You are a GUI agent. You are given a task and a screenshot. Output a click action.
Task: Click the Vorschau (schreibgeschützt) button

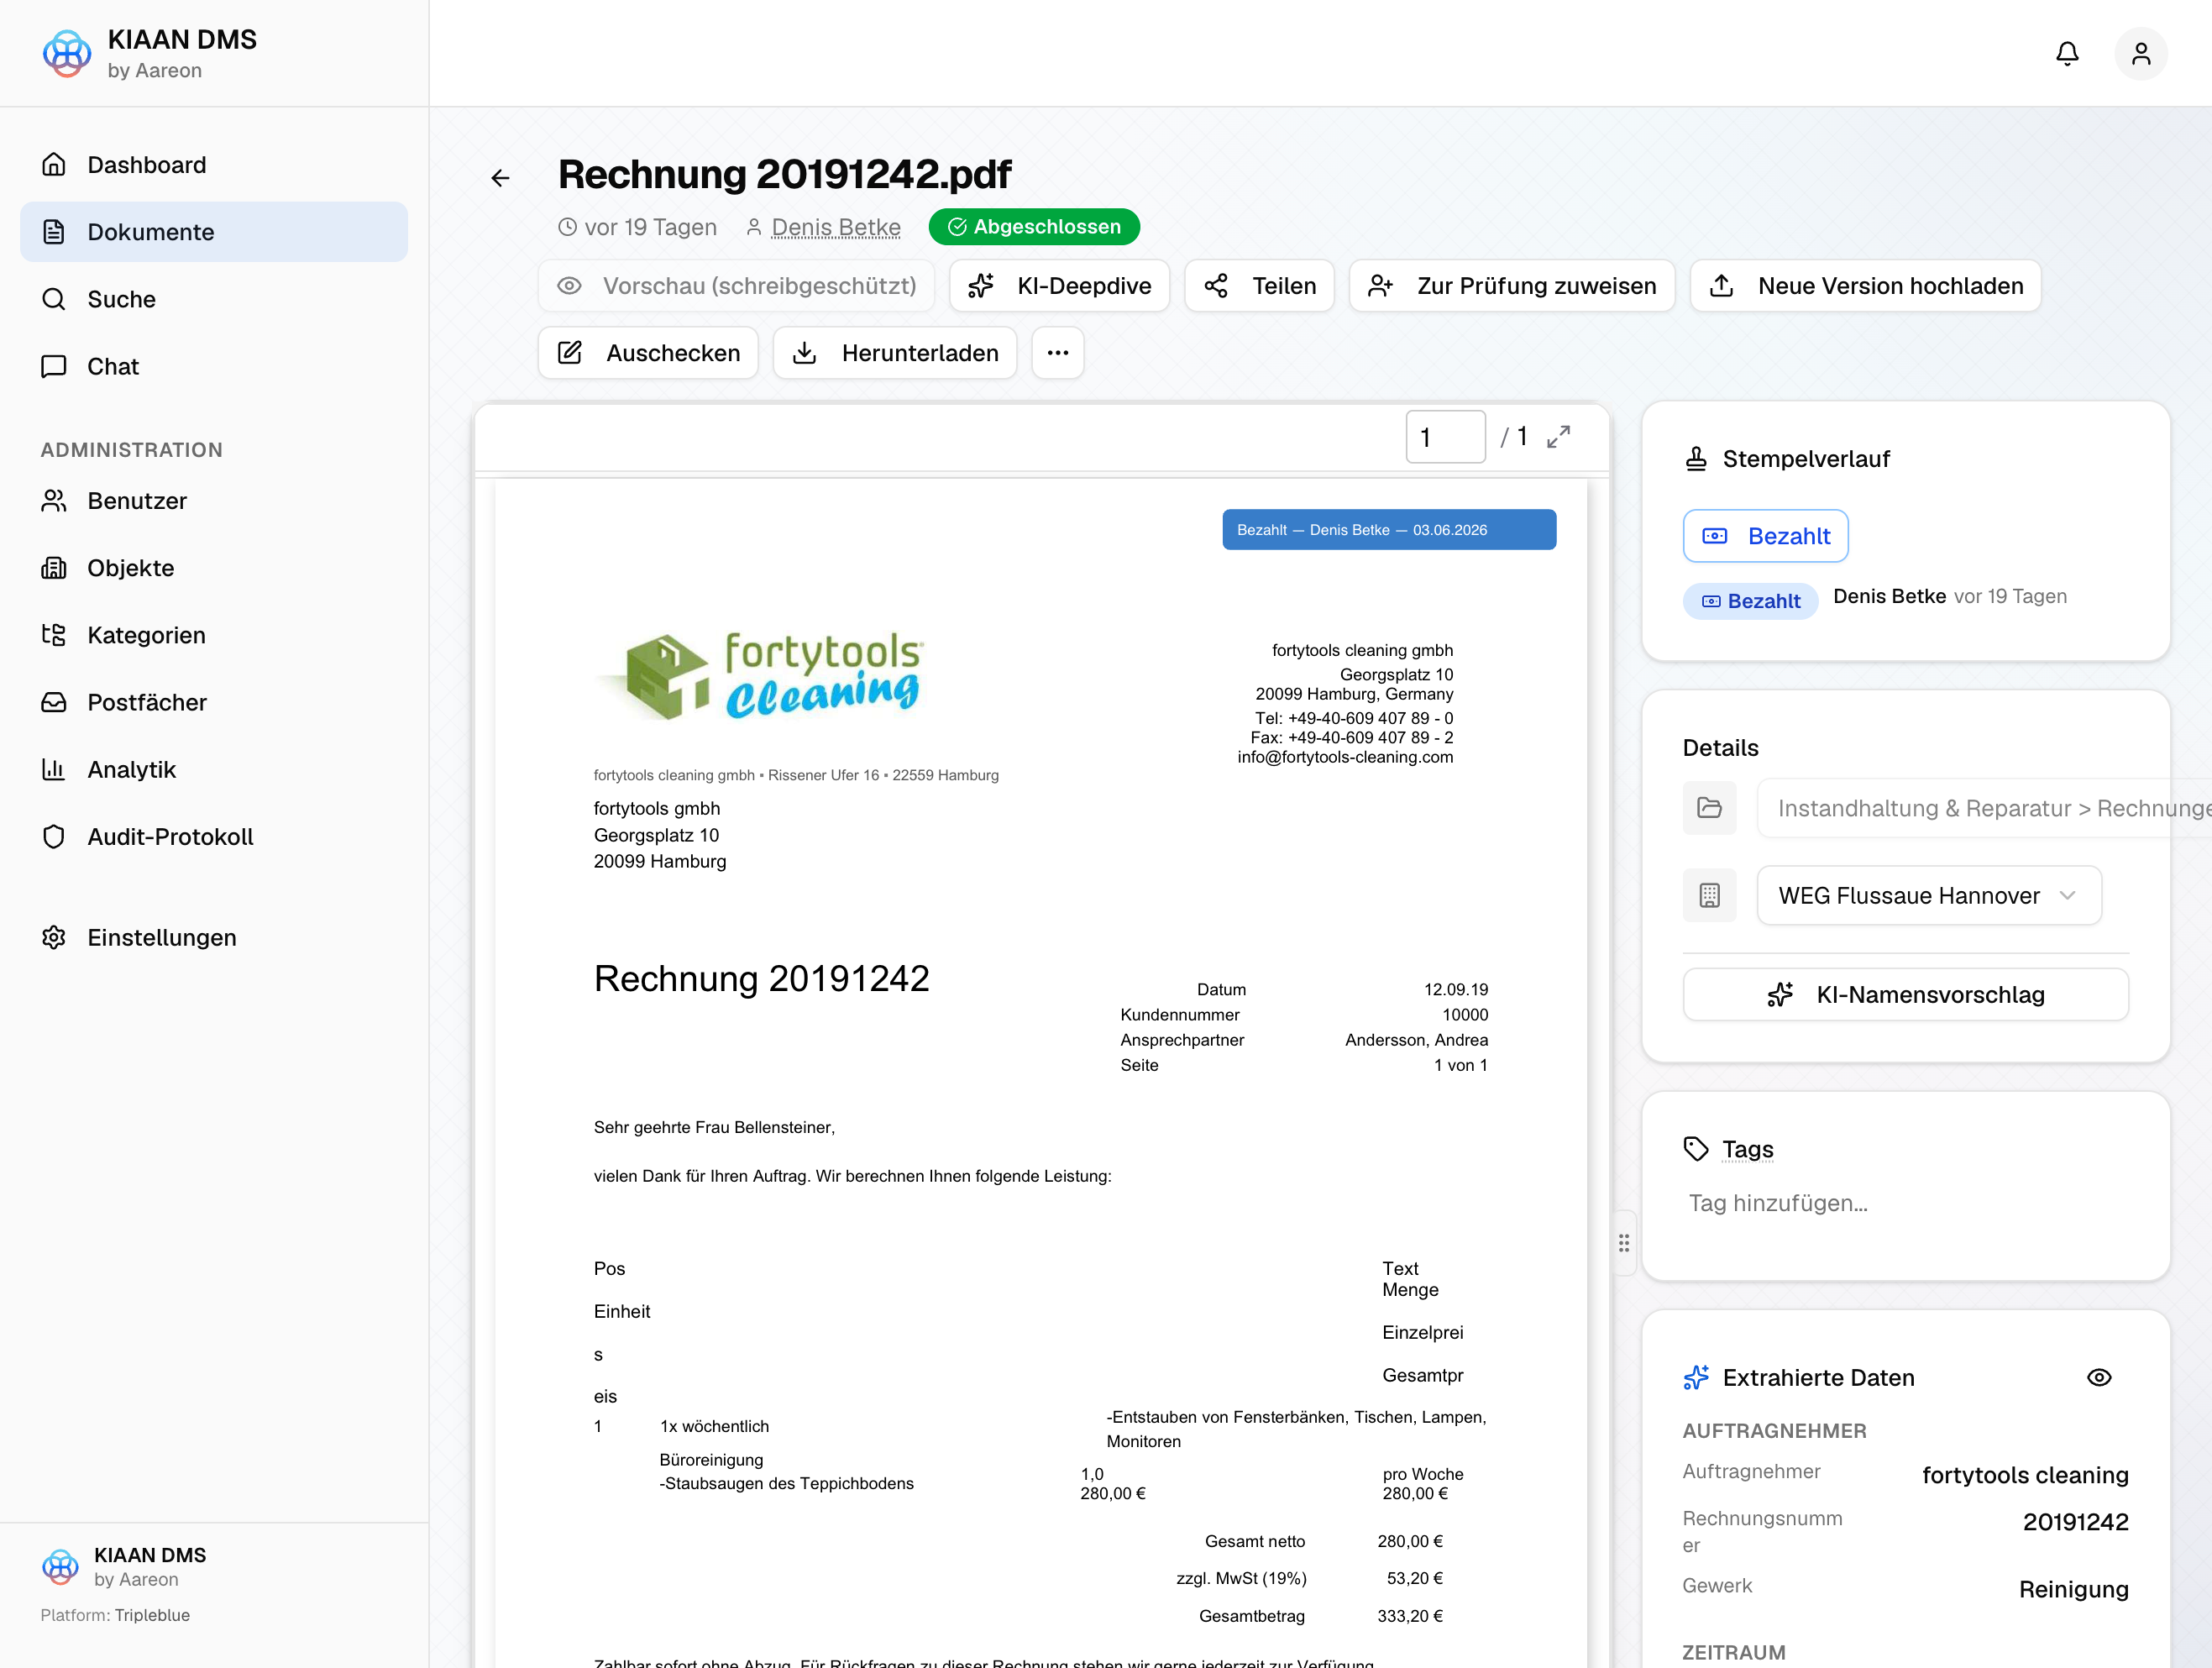736,286
